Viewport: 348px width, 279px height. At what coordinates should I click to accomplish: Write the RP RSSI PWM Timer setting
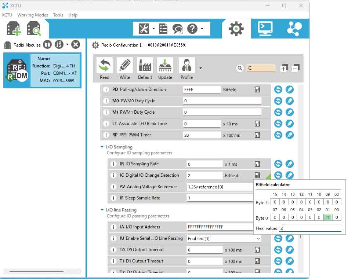click(290, 135)
